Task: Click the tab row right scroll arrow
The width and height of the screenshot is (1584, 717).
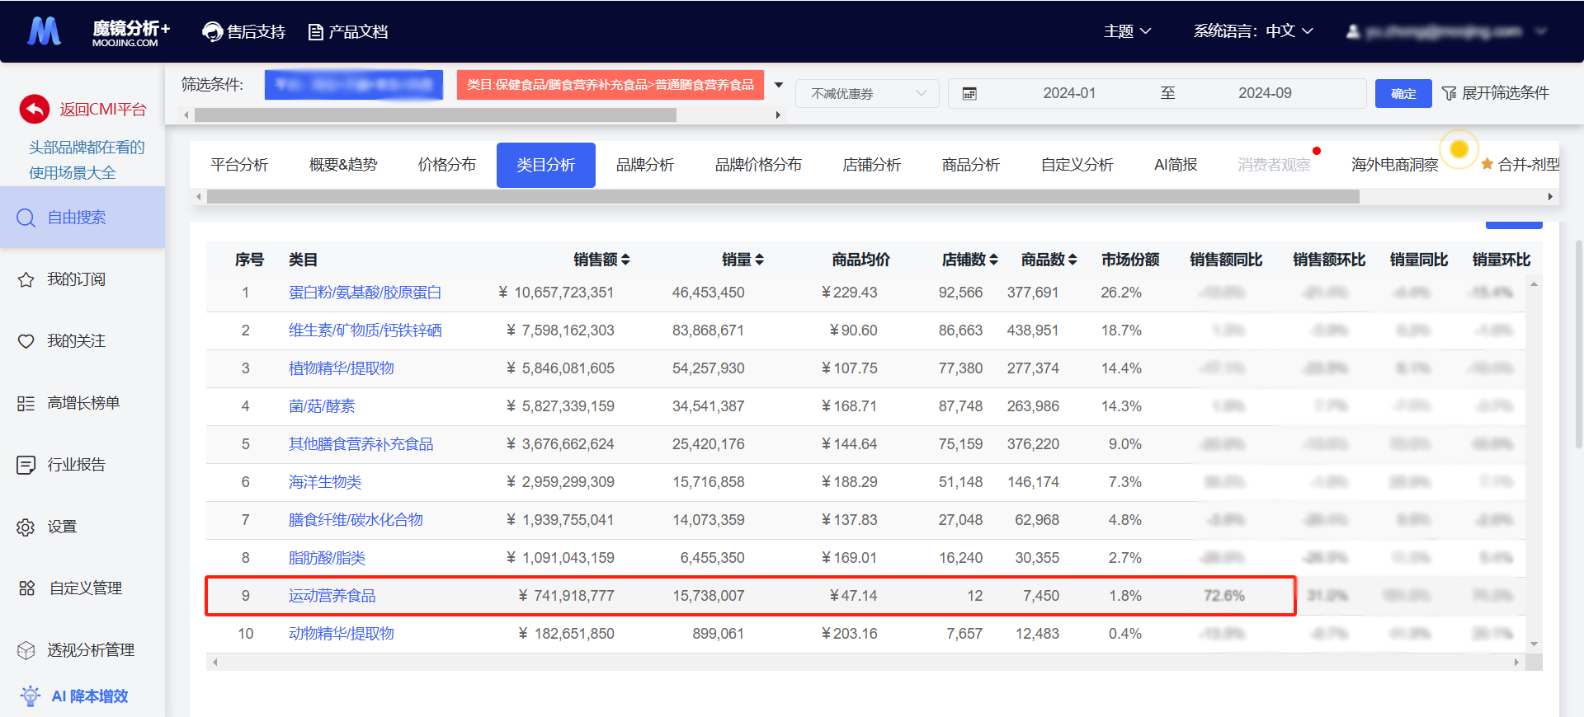Action: 1550,197
